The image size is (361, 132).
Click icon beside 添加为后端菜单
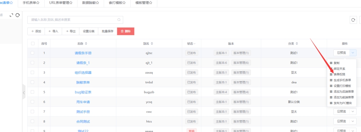(331, 92)
